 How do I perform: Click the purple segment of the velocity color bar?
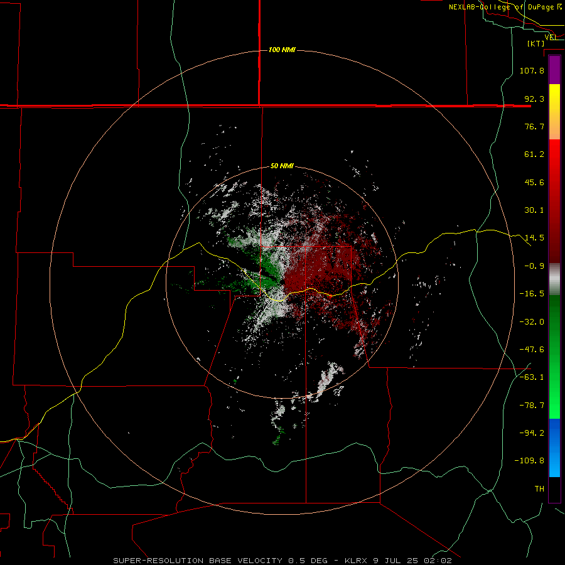pos(554,70)
